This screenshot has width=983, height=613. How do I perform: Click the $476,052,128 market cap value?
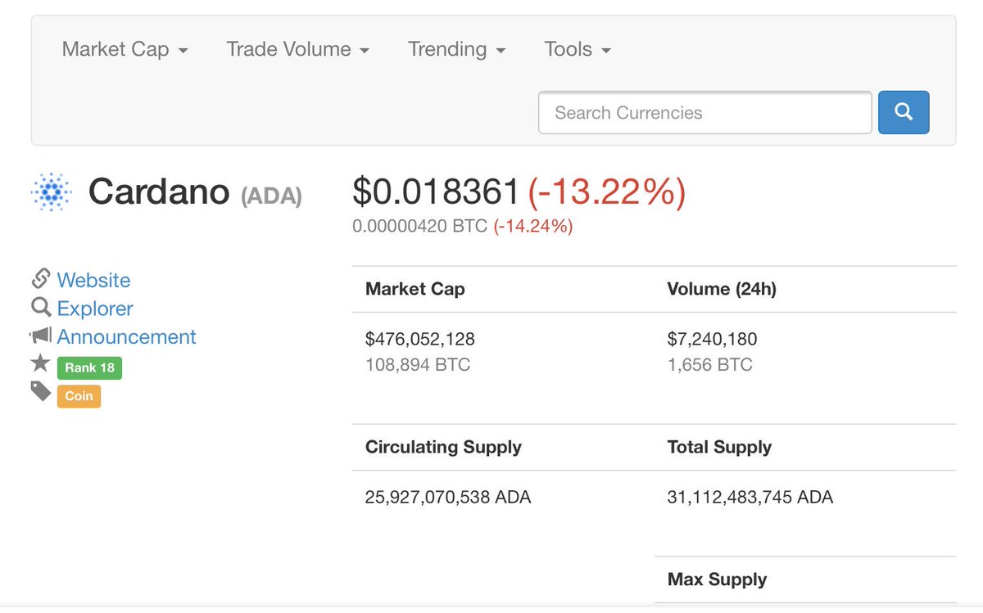[420, 339]
